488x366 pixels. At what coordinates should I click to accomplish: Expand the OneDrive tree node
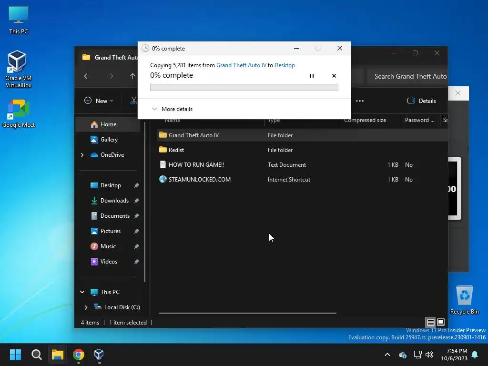[82, 155]
